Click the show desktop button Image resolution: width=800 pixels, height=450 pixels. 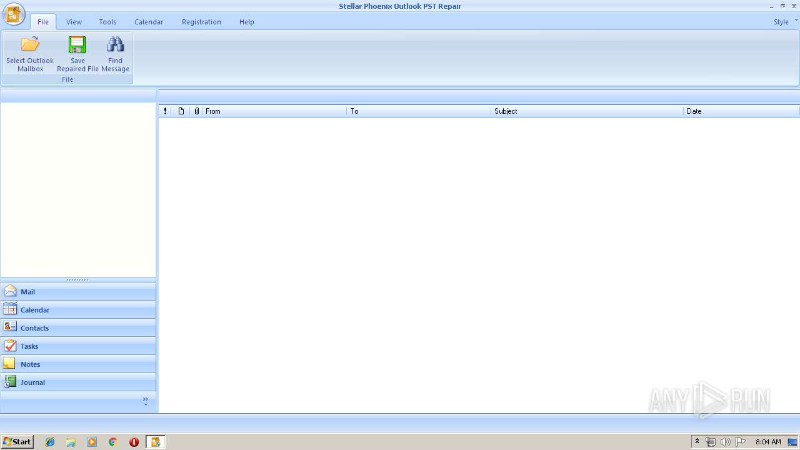coord(793,442)
